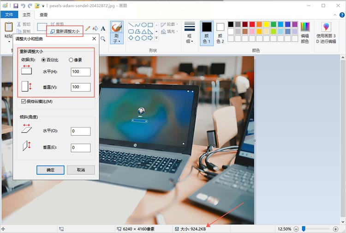Viewport: 346px width, 233px height.
Task: Click the blue help question icon
Action: (x=342, y=15)
